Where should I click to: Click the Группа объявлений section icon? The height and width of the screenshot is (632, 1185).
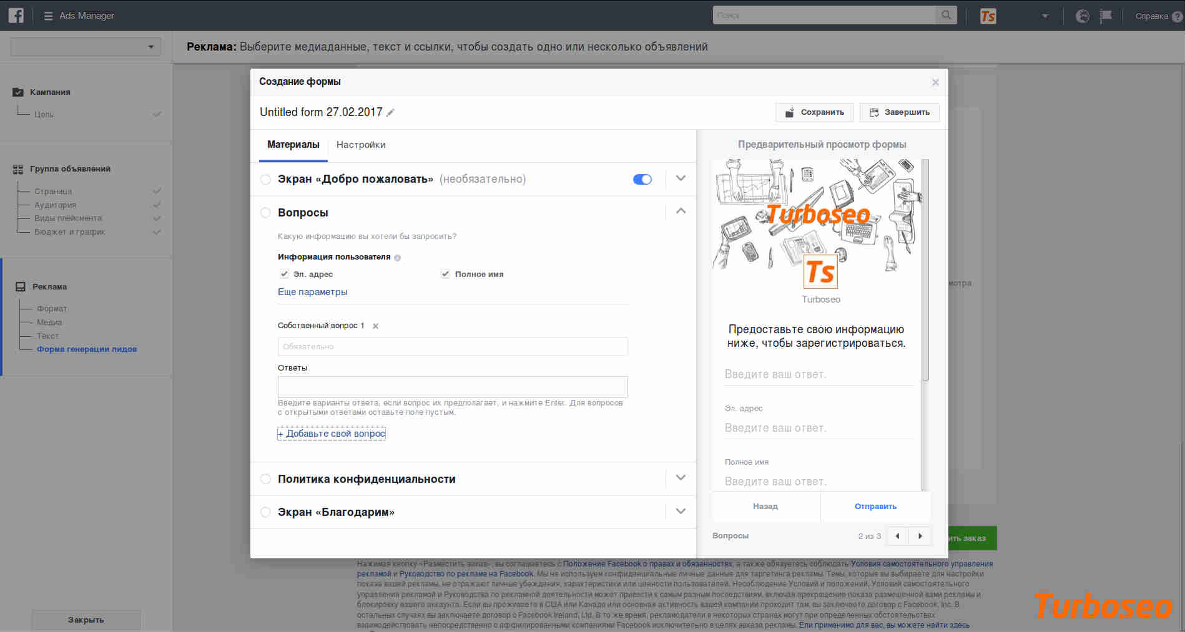[x=18, y=169]
